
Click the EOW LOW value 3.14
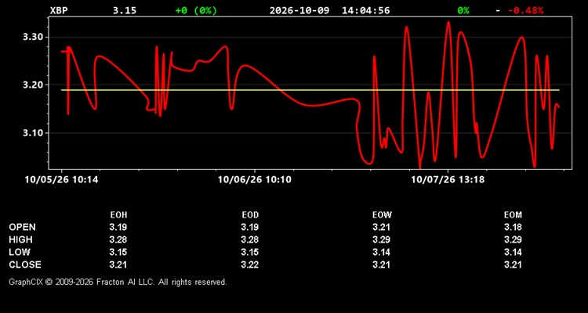pyautogui.click(x=381, y=252)
